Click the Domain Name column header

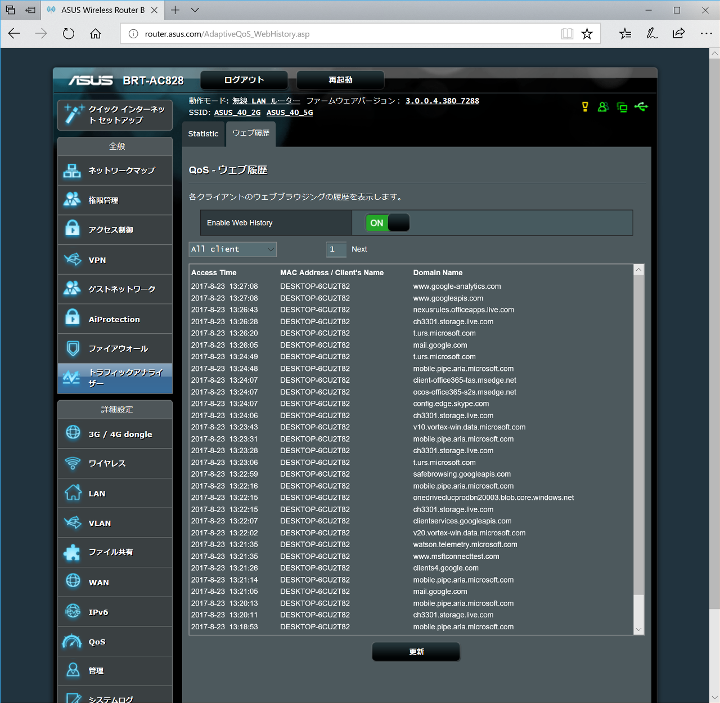[x=438, y=272]
